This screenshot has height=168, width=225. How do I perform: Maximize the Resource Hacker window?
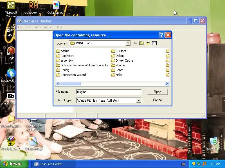pyautogui.click(x=196, y=21)
